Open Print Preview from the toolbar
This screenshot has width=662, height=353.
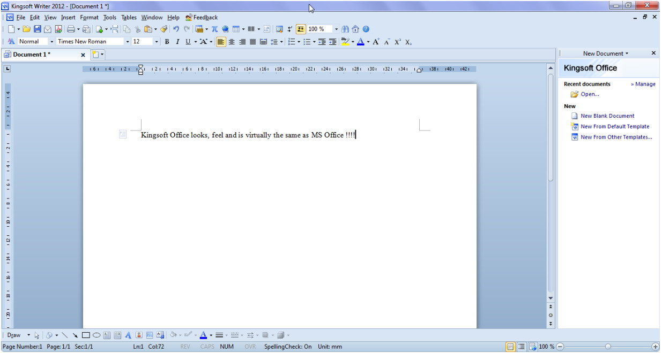[x=86, y=29]
